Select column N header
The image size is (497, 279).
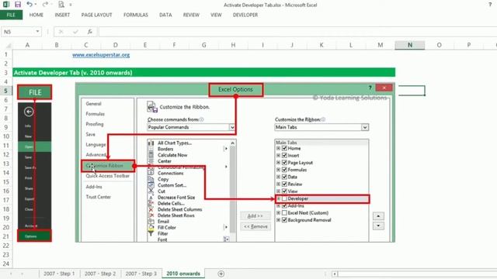[410, 45]
